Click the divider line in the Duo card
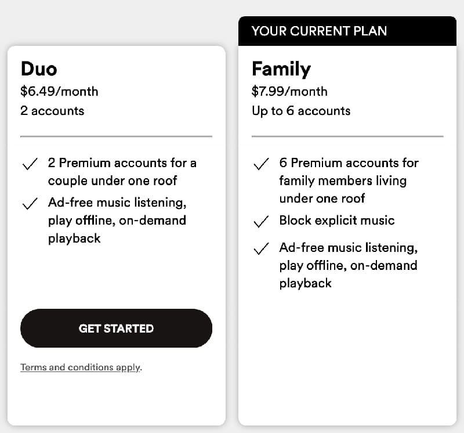 (x=116, y=136)
